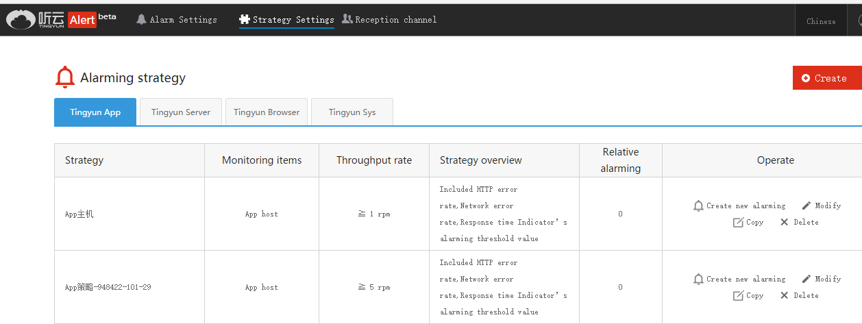Screen dimensions: 862x324
Task: Click the Strategy column header
Action: coord(84,160)
